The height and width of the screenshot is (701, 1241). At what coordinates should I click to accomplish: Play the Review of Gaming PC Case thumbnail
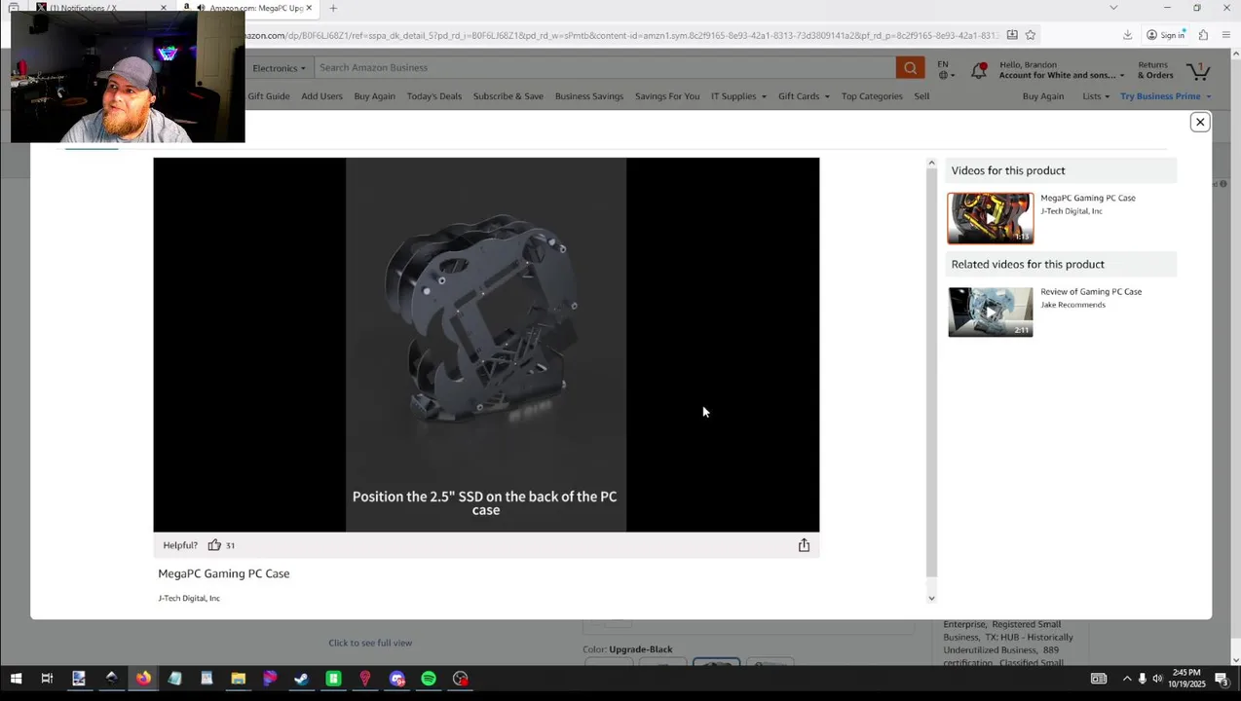click(991, 312)
